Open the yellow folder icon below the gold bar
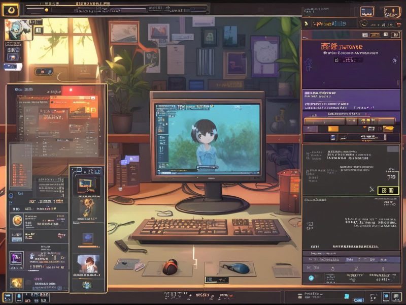Image resolution: width=406 pixels, height=305 pixels. pos(388,129)
